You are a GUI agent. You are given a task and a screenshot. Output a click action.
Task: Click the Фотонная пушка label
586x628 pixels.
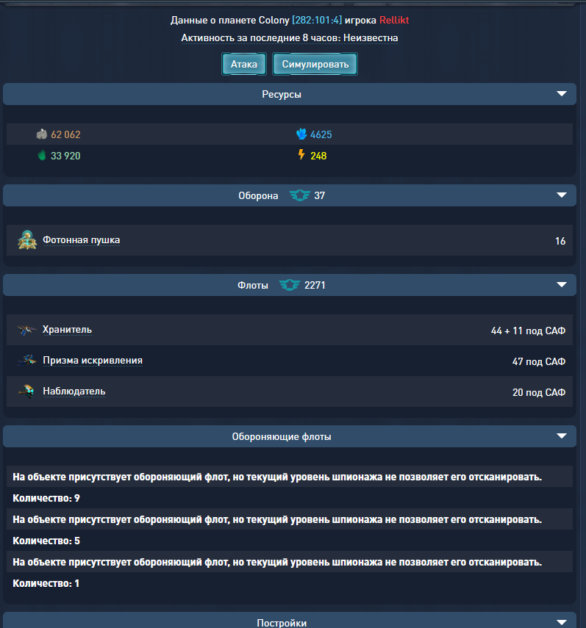(x=82, y=240)
